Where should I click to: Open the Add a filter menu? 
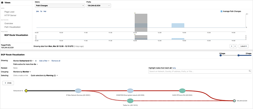coord(44,61)
